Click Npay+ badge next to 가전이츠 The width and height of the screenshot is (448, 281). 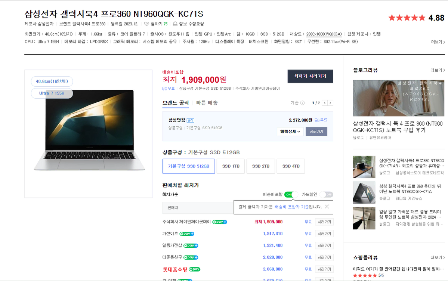(x=187, y=234)
